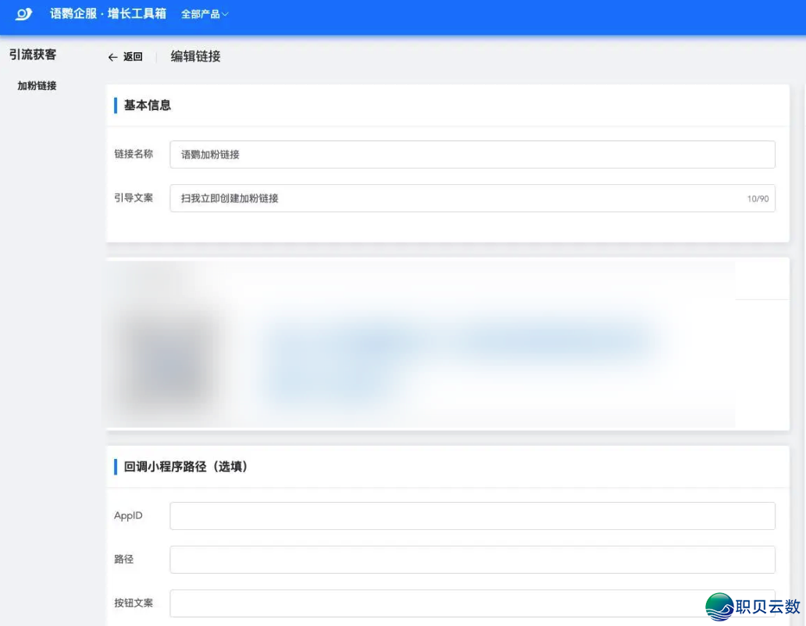Viewport: 806px width, 626px height.
Task: Open 加粉链接 in the sidebar
Action: tap(37, 86)
